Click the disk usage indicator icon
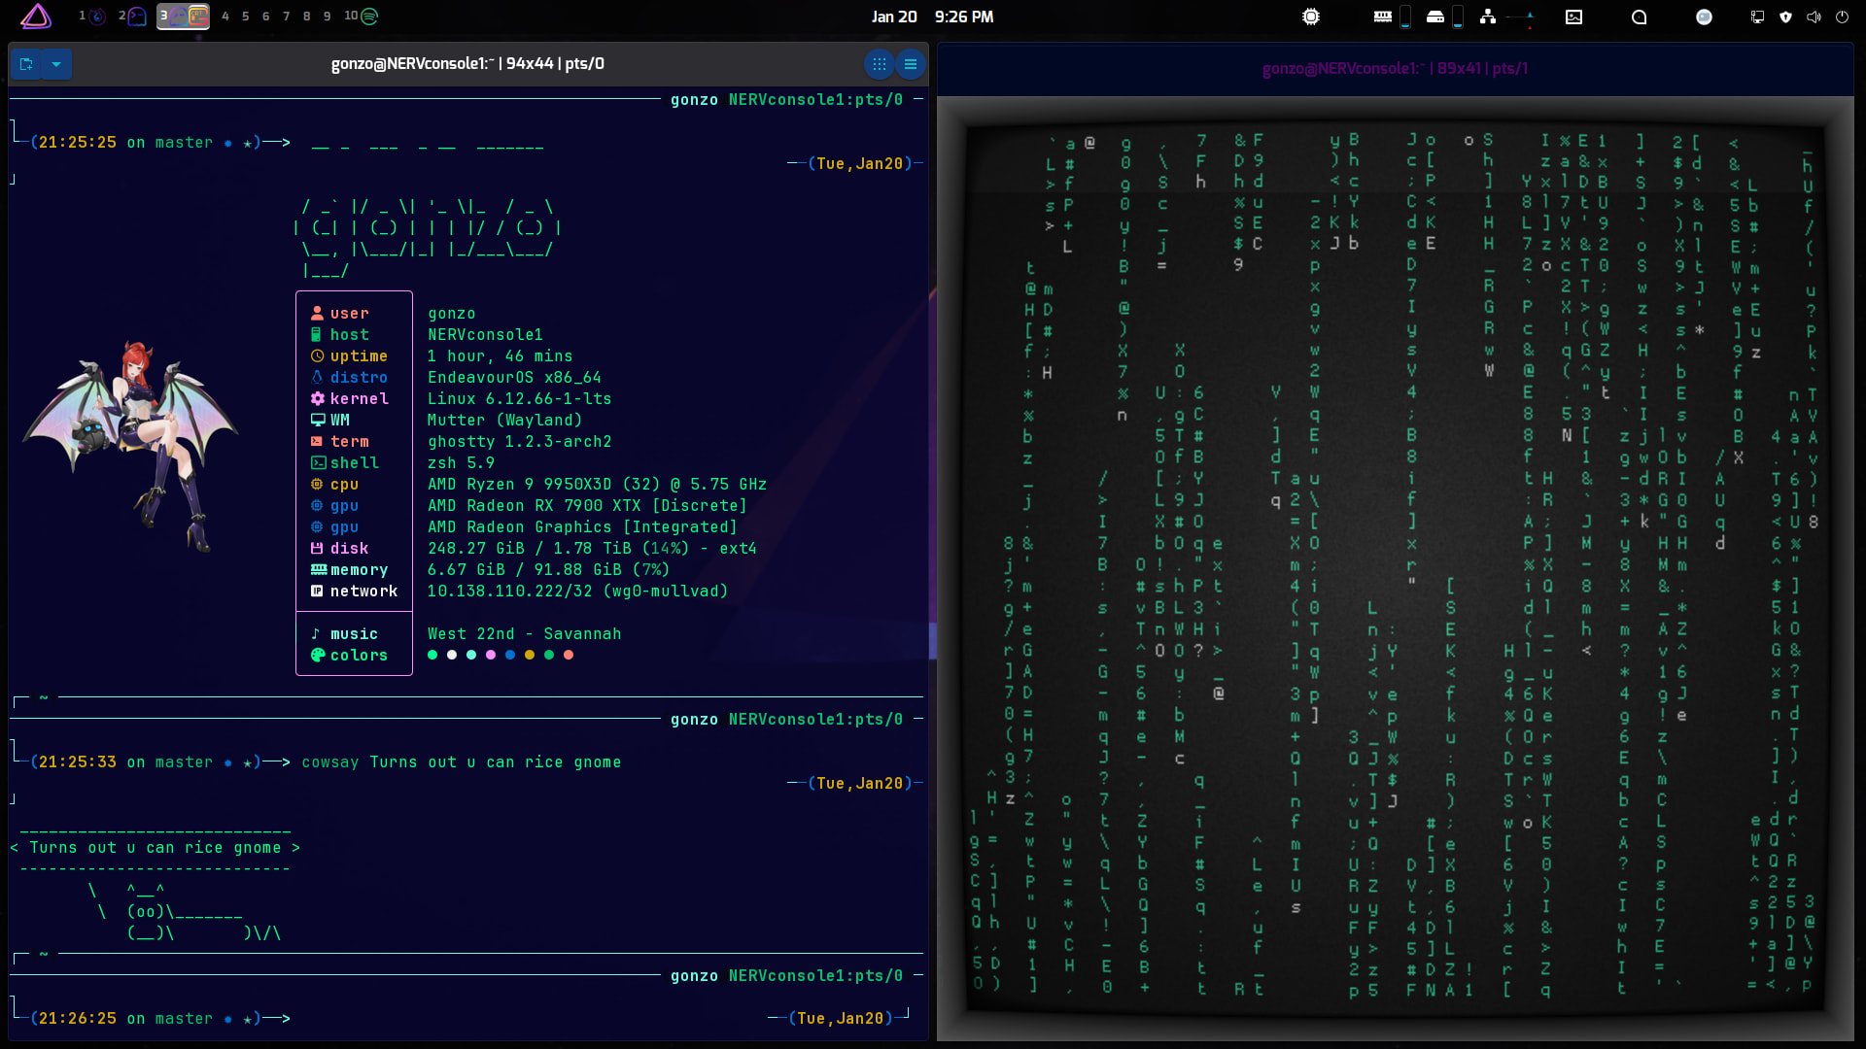1866x1049 pixels. click(1435, 17)
